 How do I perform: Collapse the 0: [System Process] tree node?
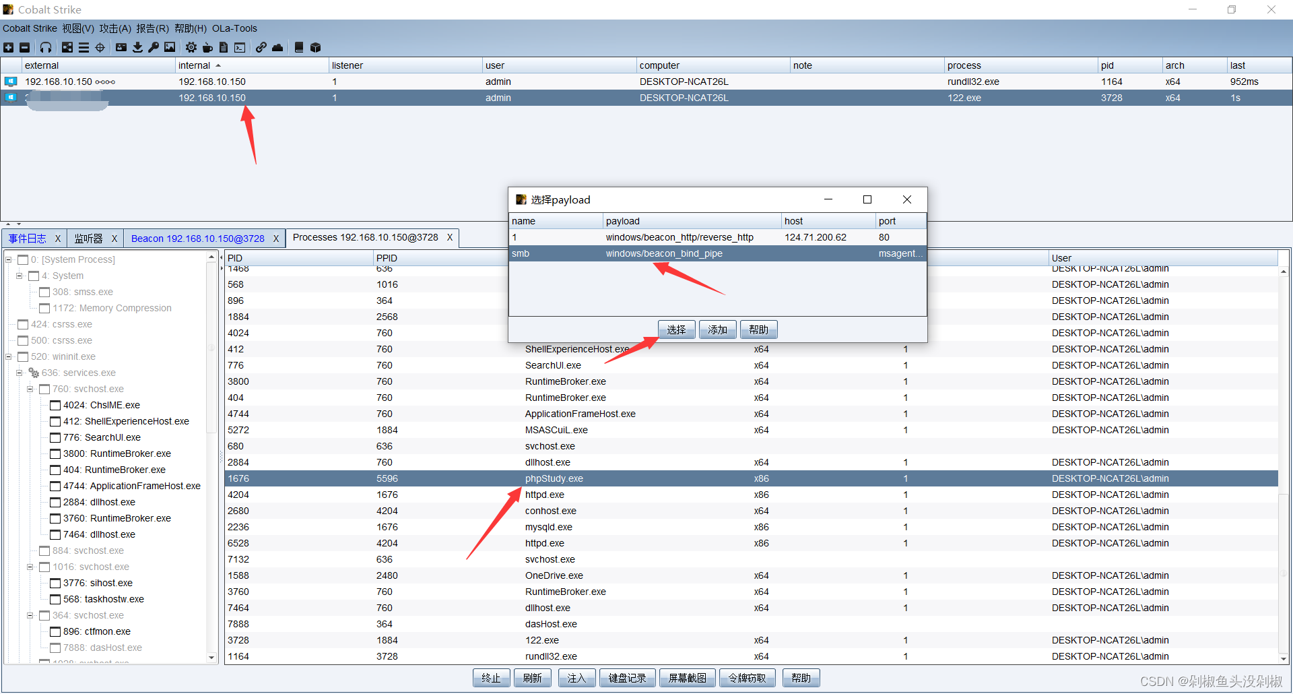click(9, 260)
